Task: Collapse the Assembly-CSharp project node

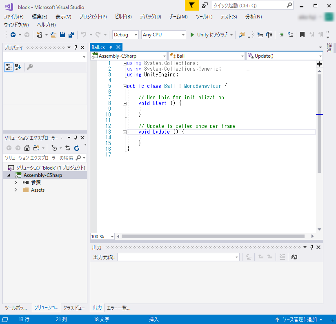Action: click(x=9, y=175)
